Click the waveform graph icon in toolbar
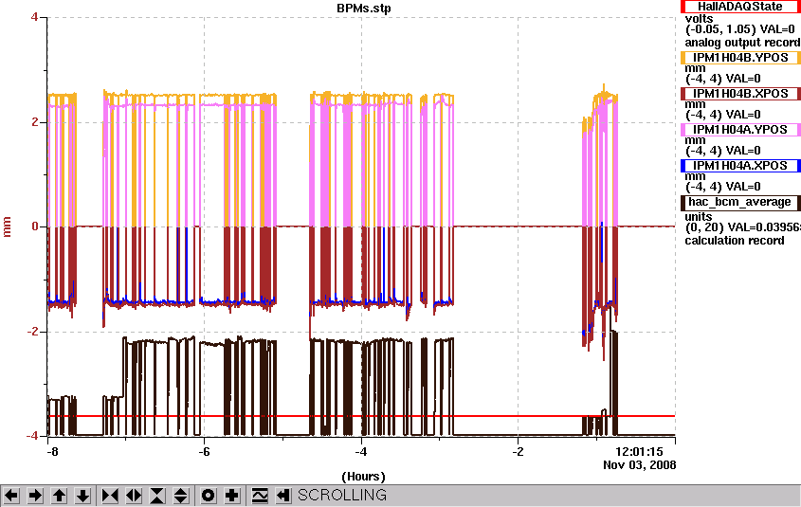Screen dimensions: 801x507 point(260,496)
